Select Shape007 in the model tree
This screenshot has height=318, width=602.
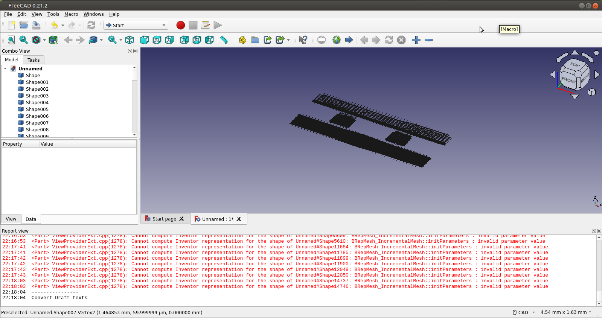click(37, 123)
